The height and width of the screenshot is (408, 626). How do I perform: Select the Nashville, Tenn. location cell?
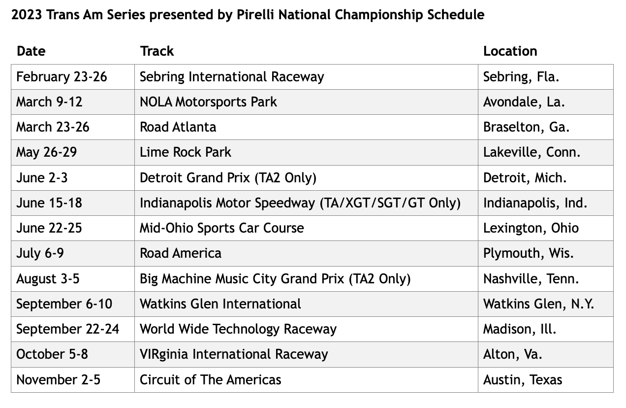(531, 279)
